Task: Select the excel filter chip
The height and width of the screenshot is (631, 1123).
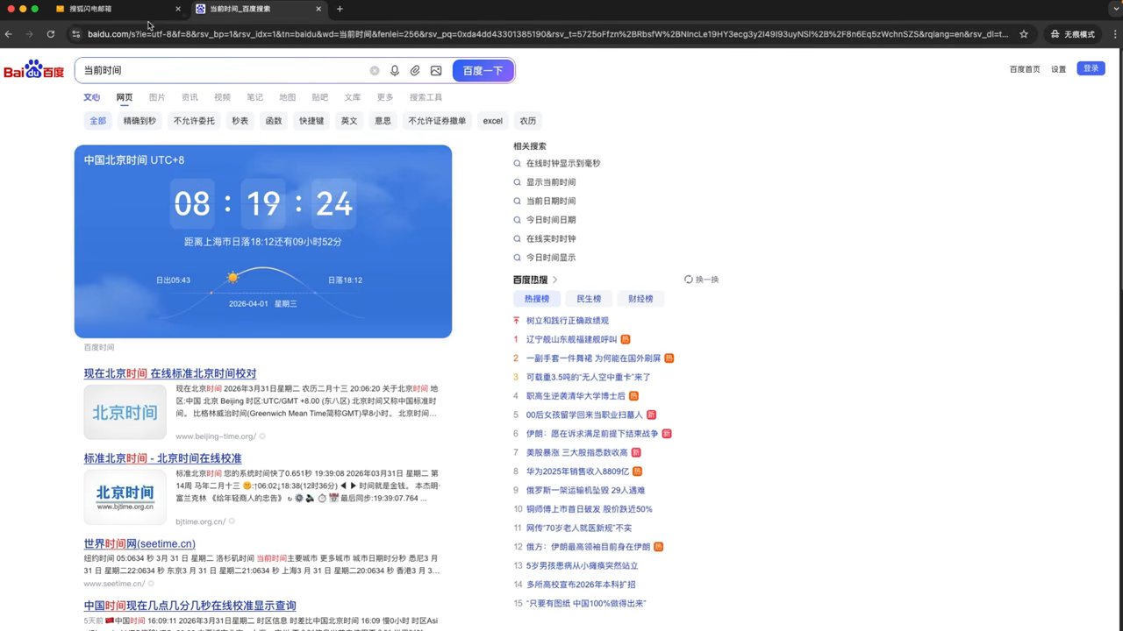Action: coord(493,121)
